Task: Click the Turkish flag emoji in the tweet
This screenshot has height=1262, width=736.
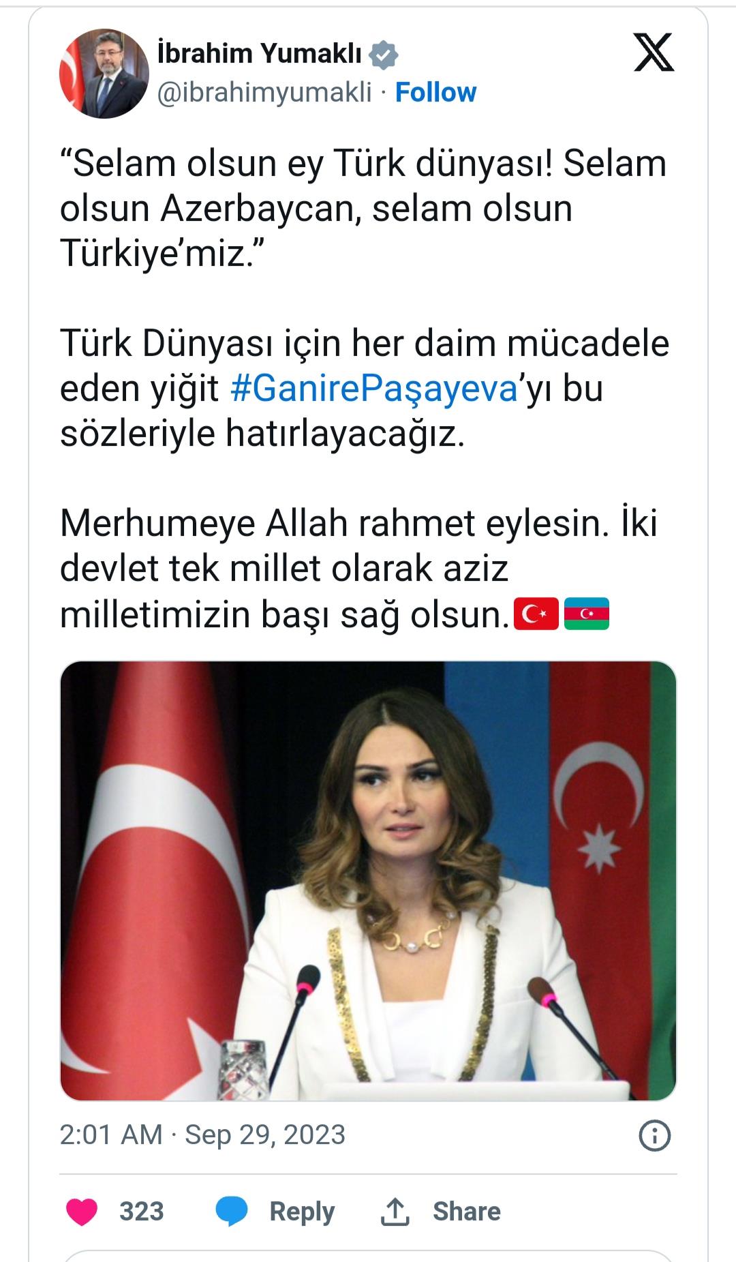Action: point(536,614)
